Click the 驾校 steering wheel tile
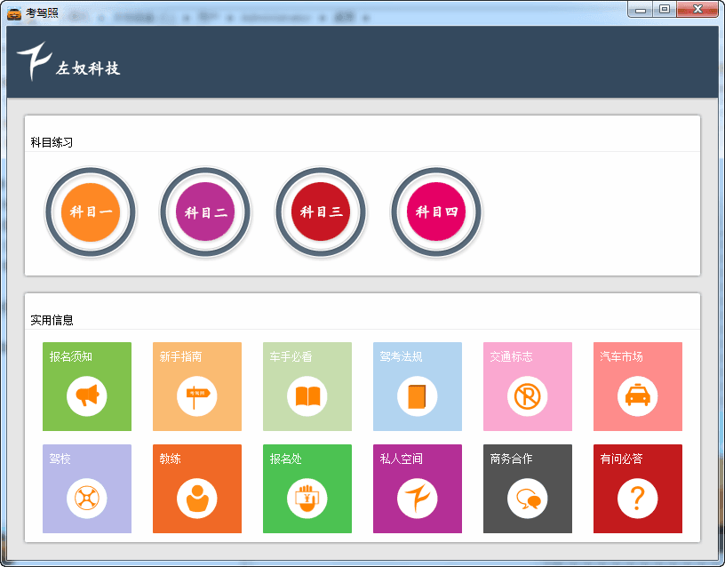Viewport: 725px width, 567px height. click(87, 489)
